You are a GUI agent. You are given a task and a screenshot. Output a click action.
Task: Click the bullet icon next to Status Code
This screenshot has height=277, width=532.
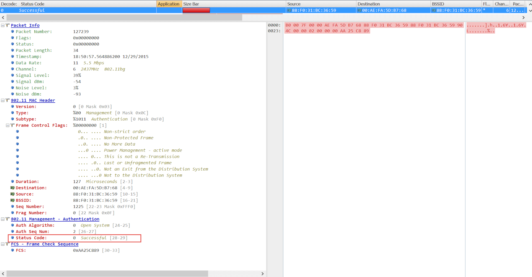click(x=12, y=238)
